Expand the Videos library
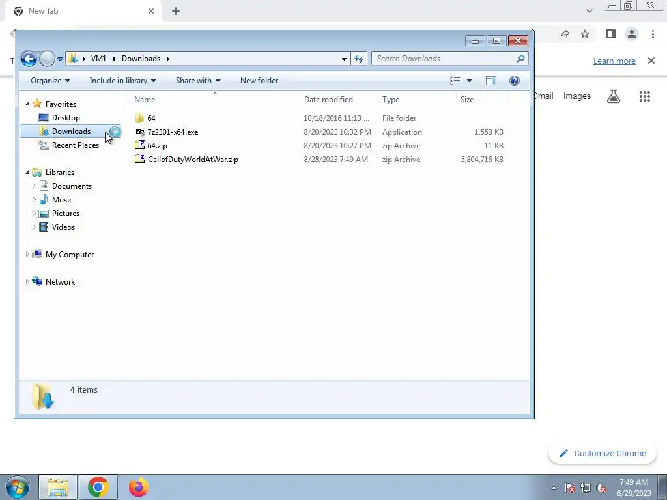This screenshot has height=500, width=667. tap(34, 227)
